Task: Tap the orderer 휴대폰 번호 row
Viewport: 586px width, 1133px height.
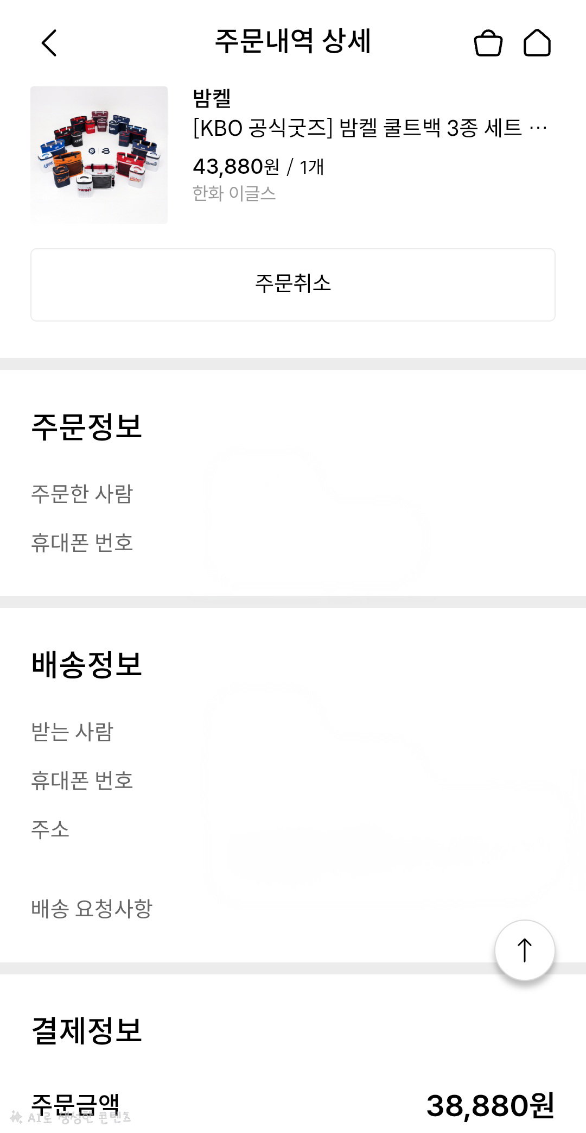Action: [293, 542]
